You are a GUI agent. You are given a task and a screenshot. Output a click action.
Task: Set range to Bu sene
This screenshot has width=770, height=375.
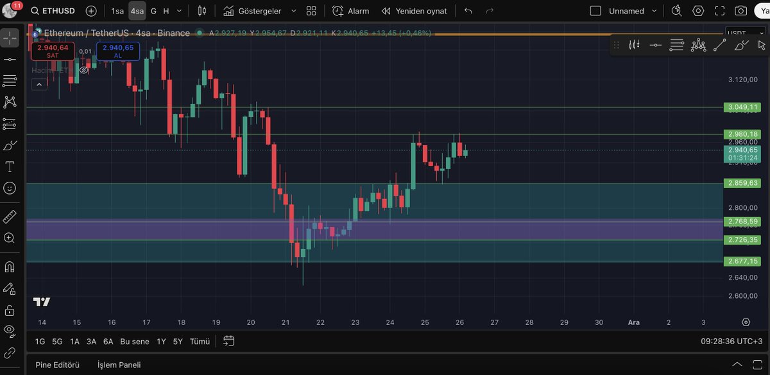pyautogui.click(x=134, y=342)
